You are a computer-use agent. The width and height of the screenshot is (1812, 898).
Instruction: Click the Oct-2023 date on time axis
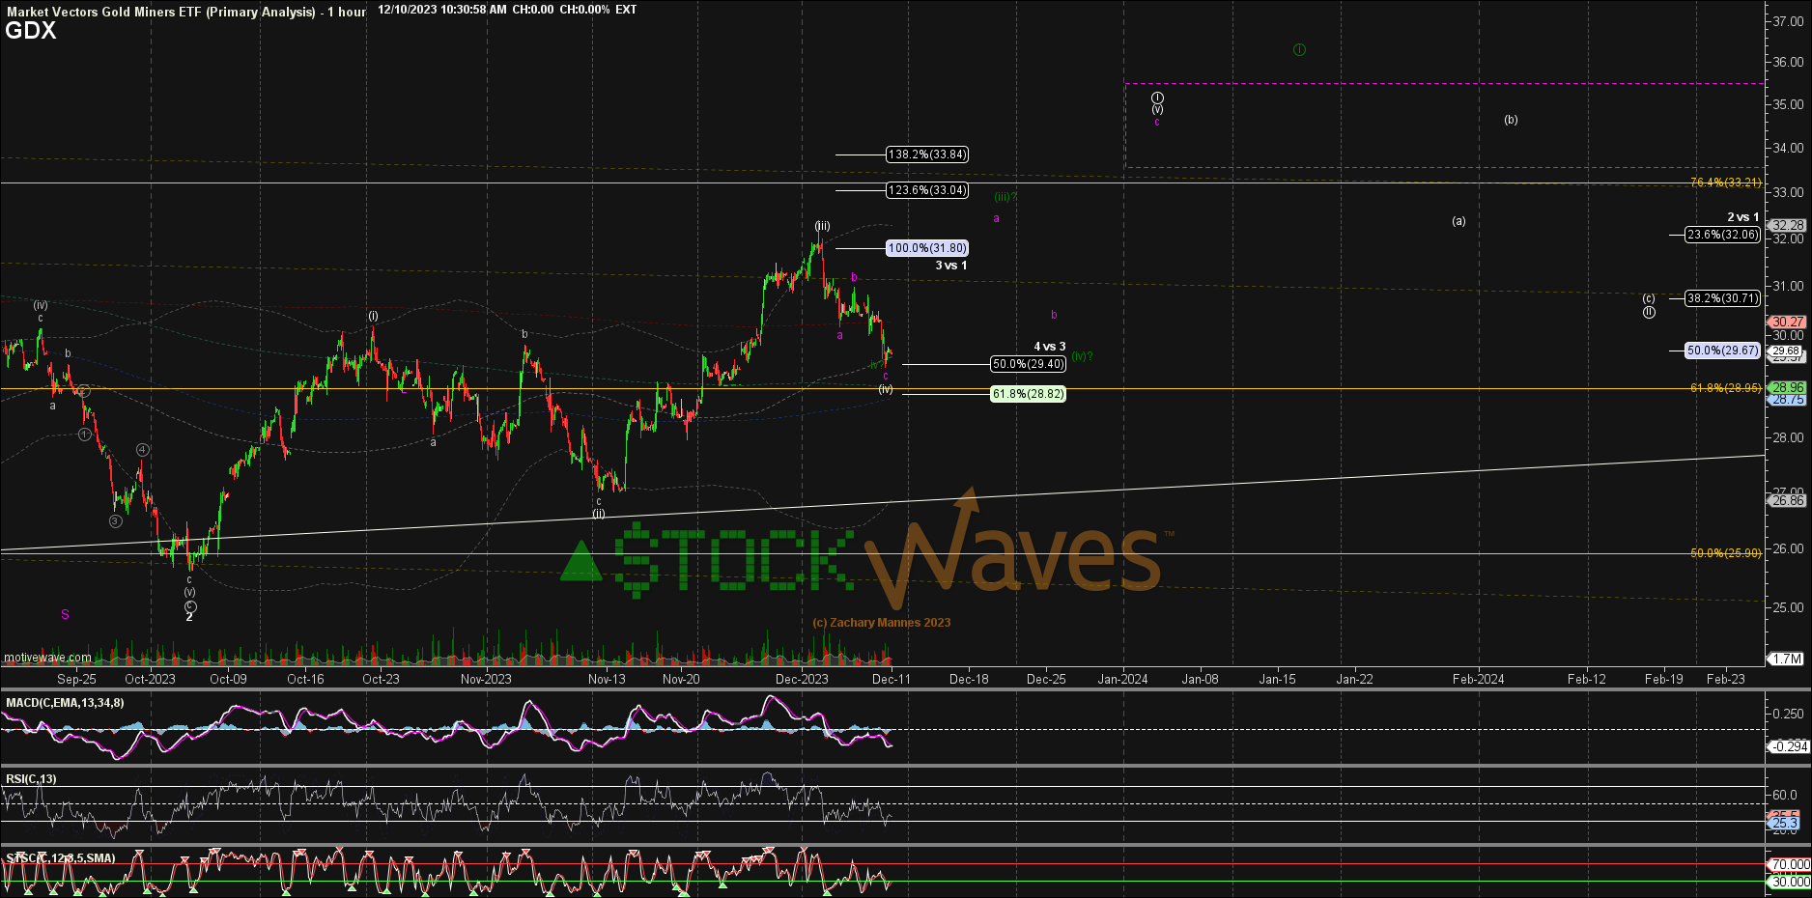[x=151, y=679]
